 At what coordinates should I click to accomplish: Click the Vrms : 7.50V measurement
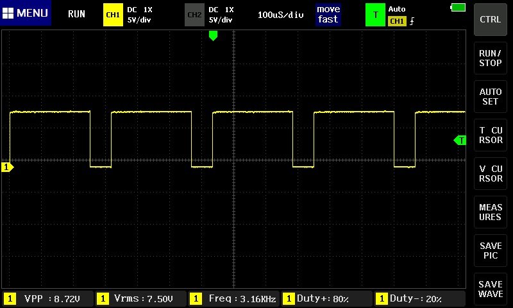(x=141, y=298)
